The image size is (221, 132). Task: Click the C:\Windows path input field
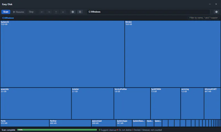coord(148,12)
